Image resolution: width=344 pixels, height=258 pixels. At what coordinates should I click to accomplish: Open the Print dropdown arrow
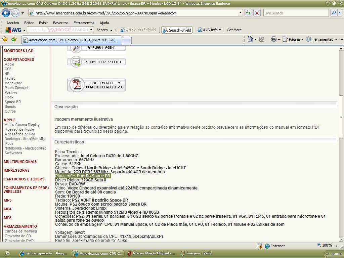(279, 40)
